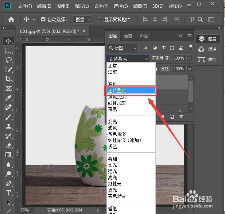Viewport: 225px width, 214px height.
Task: Open the workspace switcher icon
Action: [211, 19]
